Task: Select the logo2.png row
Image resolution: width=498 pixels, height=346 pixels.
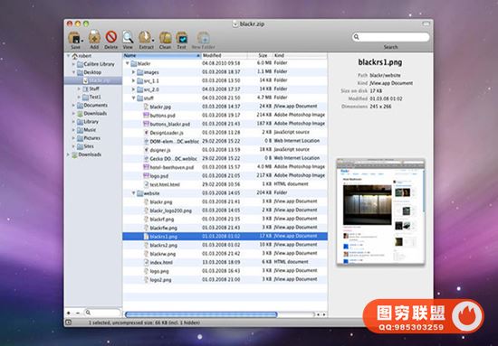Action: pos(225,279)
